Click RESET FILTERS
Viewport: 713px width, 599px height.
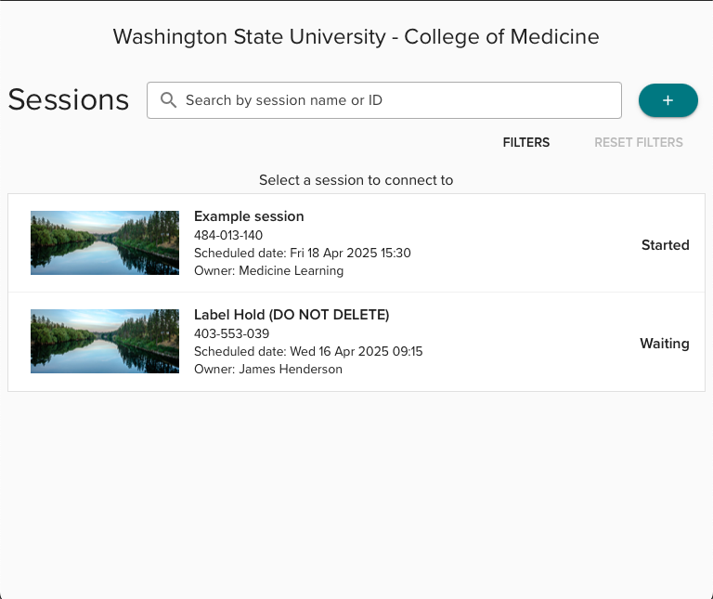pyautogui.click(x=639, y=142)
